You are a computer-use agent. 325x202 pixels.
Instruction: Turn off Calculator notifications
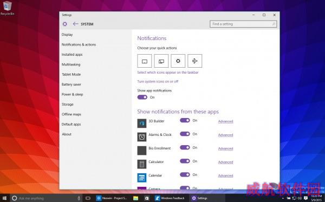[185, 161]
